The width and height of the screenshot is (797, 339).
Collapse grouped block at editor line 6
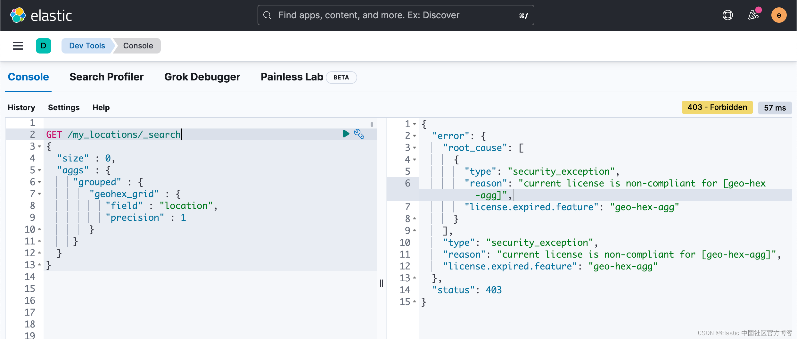click(x=39, y=182)
